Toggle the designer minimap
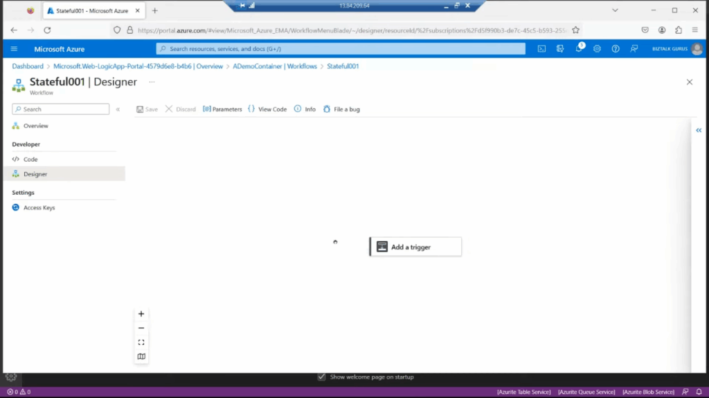 (141, 357)
